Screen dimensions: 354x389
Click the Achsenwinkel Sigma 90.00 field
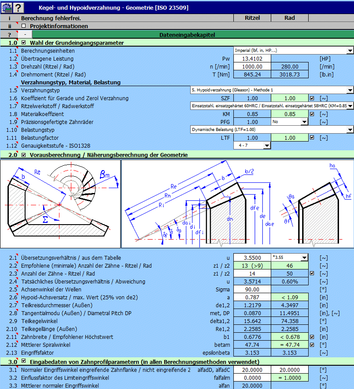[x=252, y=289]
